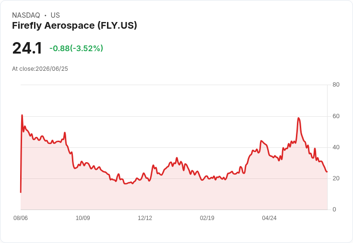353x243 pixels.
Task: Click the NASDAQ exchange label
Action: 26,15
